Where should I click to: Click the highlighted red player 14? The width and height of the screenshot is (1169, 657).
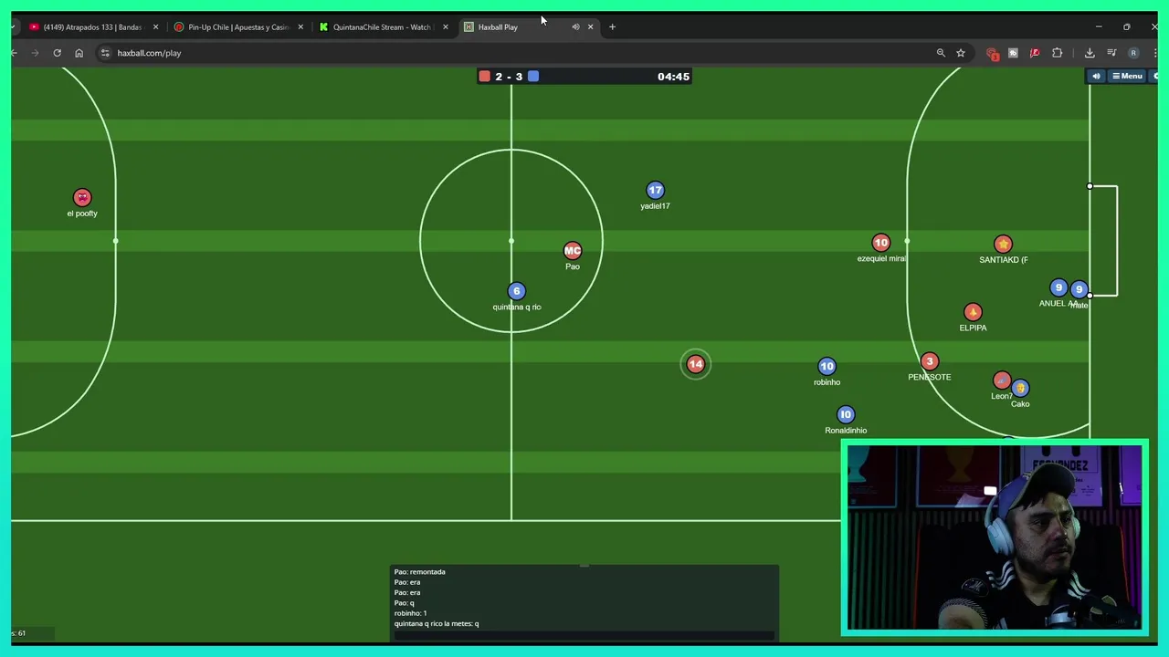[696, 364]
